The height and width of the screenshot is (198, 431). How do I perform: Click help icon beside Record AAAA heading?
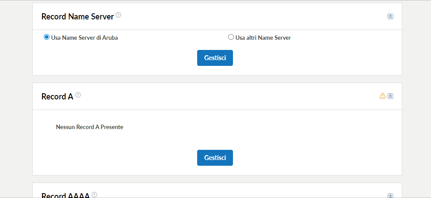(x=95, y=194)
